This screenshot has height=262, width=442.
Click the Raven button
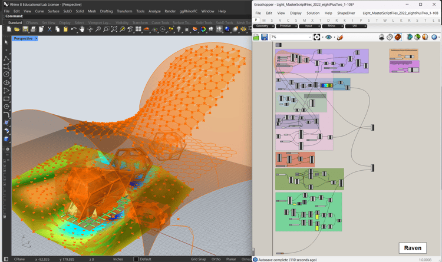pos(413,248)
